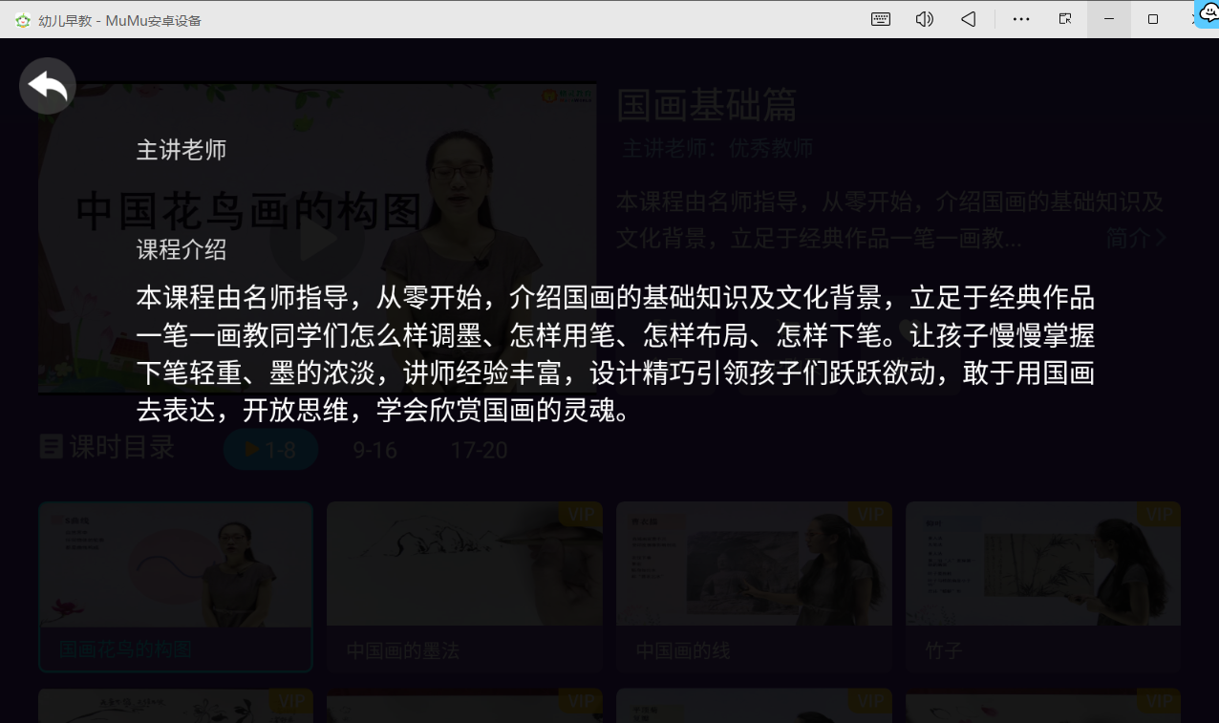Click the VIP badge on 中国画的墨法

[581, 515]
